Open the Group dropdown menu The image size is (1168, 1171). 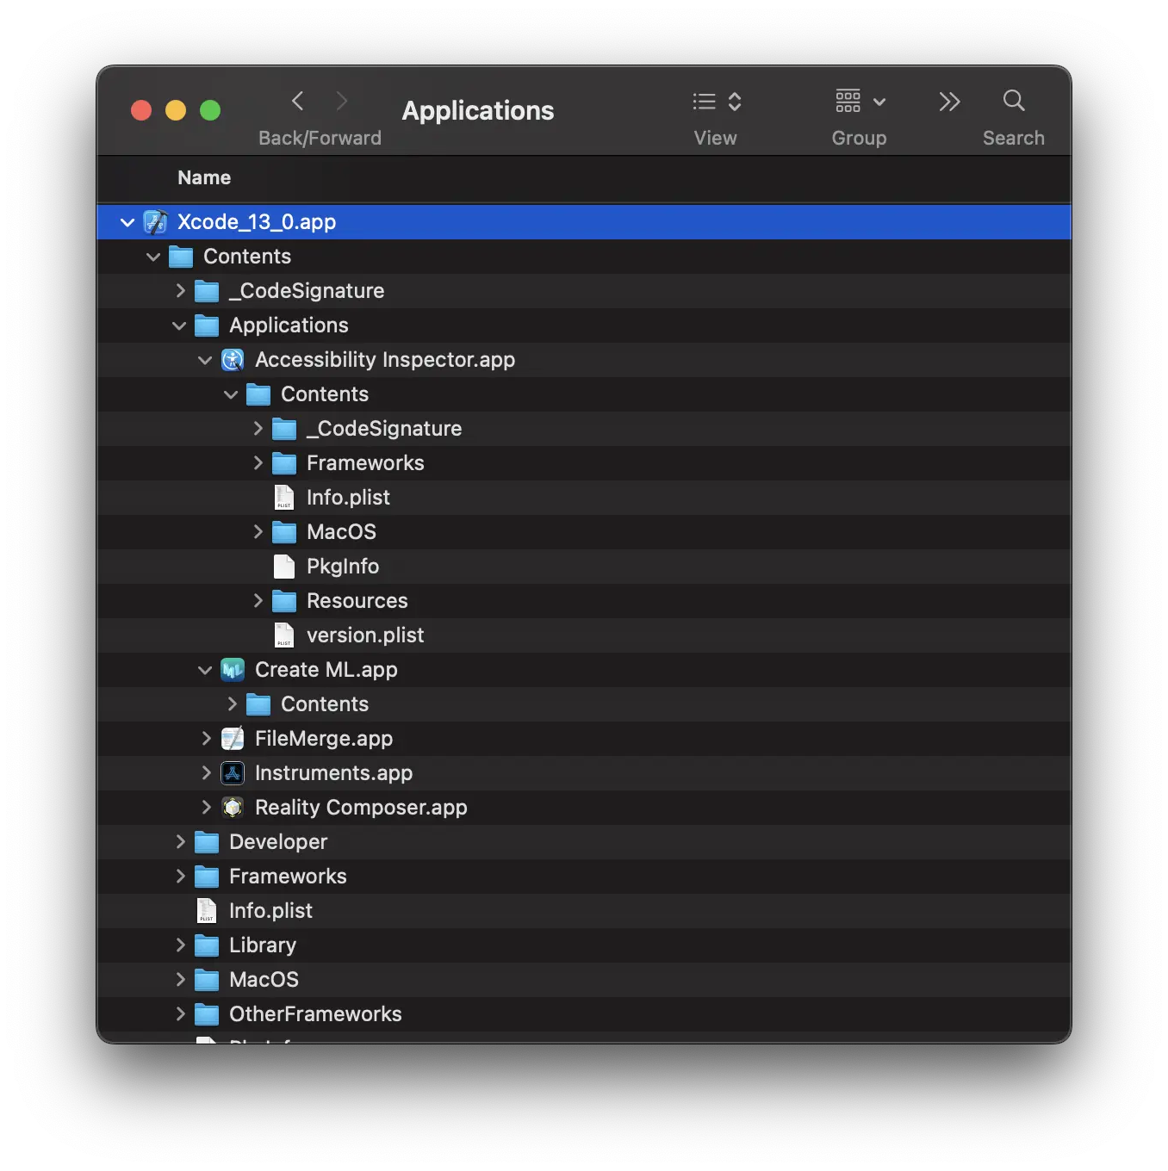[x=860, y=102]
